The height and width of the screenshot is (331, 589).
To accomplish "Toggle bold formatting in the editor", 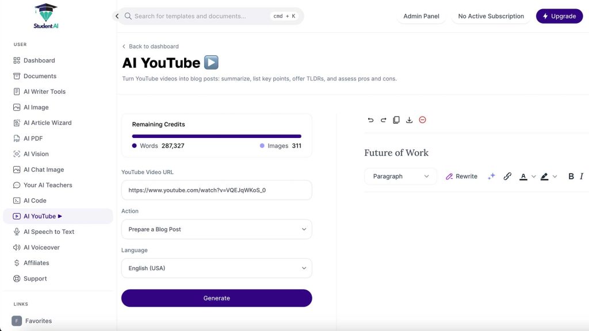I will tap(570, 176).
